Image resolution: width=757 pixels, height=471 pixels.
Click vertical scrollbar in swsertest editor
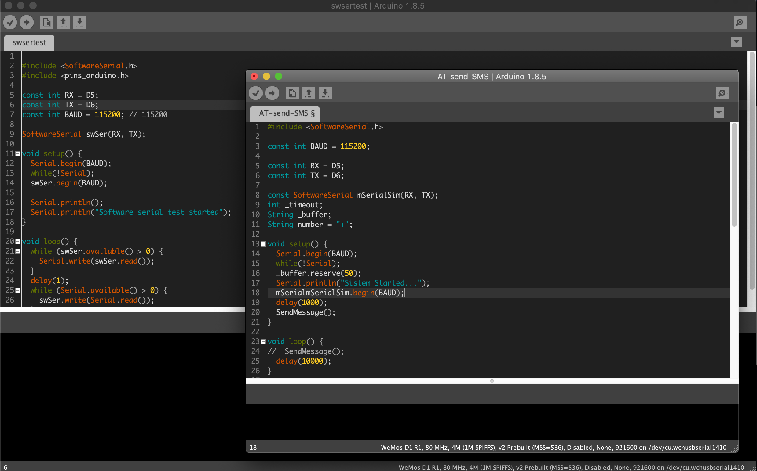pos(752,171)
